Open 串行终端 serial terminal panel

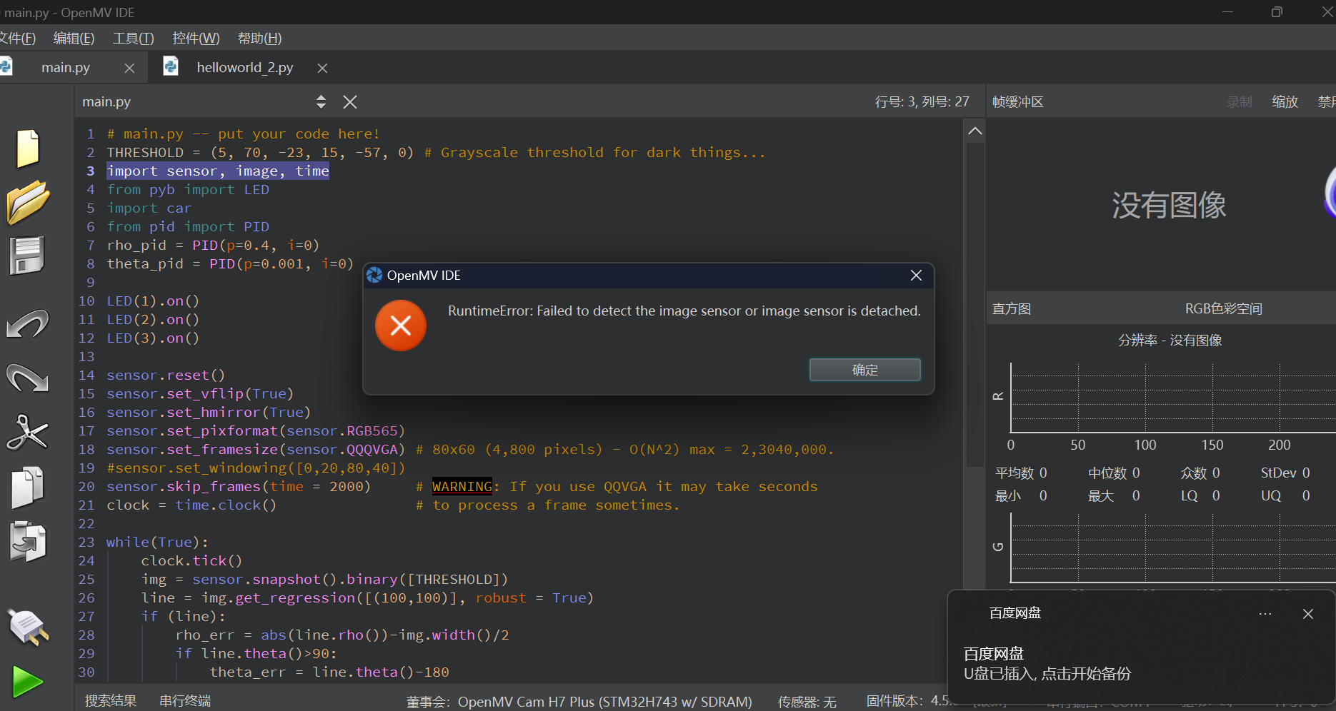coord(185,701)
